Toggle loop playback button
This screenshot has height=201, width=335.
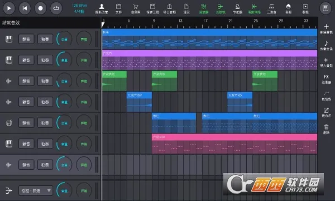pyautogui.click(x=56, y=8)
